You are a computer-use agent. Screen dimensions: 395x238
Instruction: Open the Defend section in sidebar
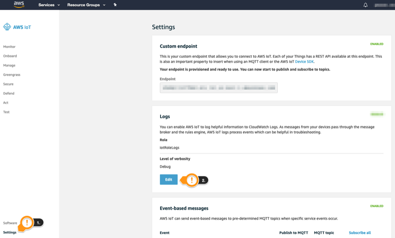coord(9,93)
